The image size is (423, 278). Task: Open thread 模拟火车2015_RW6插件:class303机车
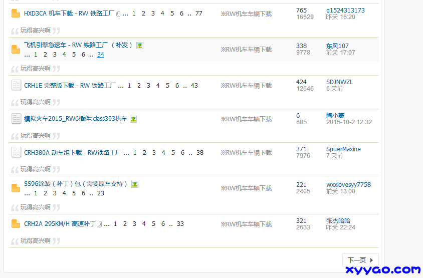click(x=76, y=119)
